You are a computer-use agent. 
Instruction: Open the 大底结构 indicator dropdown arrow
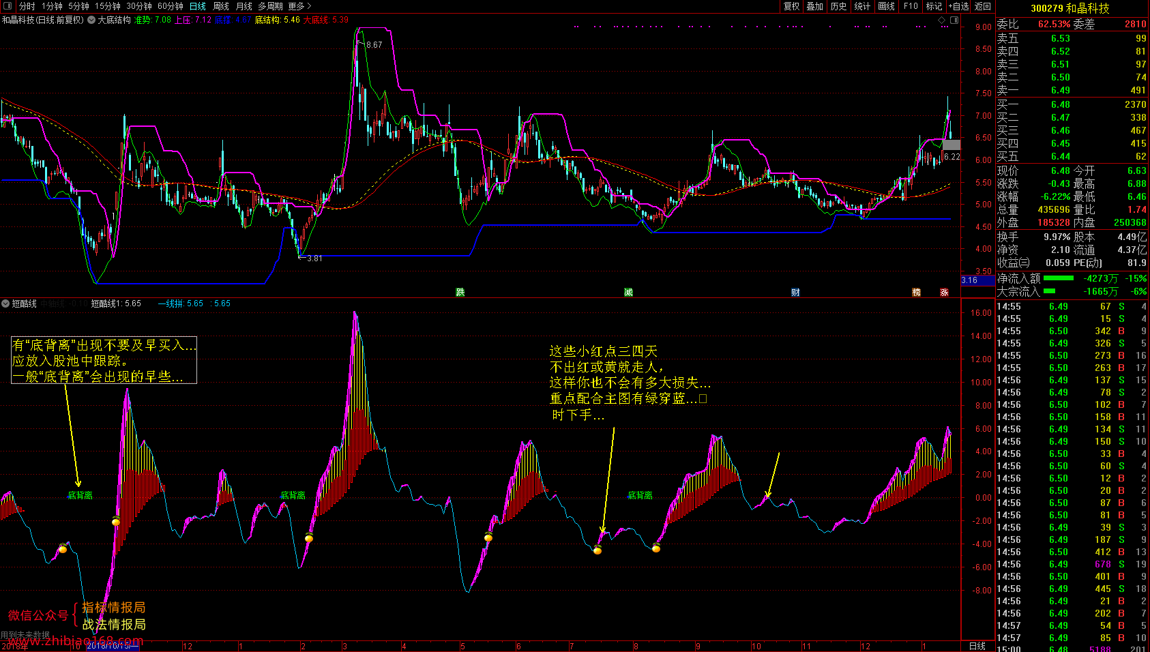pyautogui.click(x=91, y=20)
